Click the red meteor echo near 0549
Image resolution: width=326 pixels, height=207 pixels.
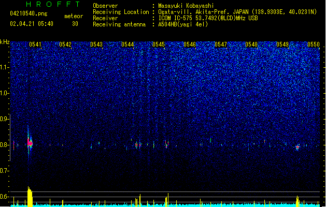click(x=297, y=147)
